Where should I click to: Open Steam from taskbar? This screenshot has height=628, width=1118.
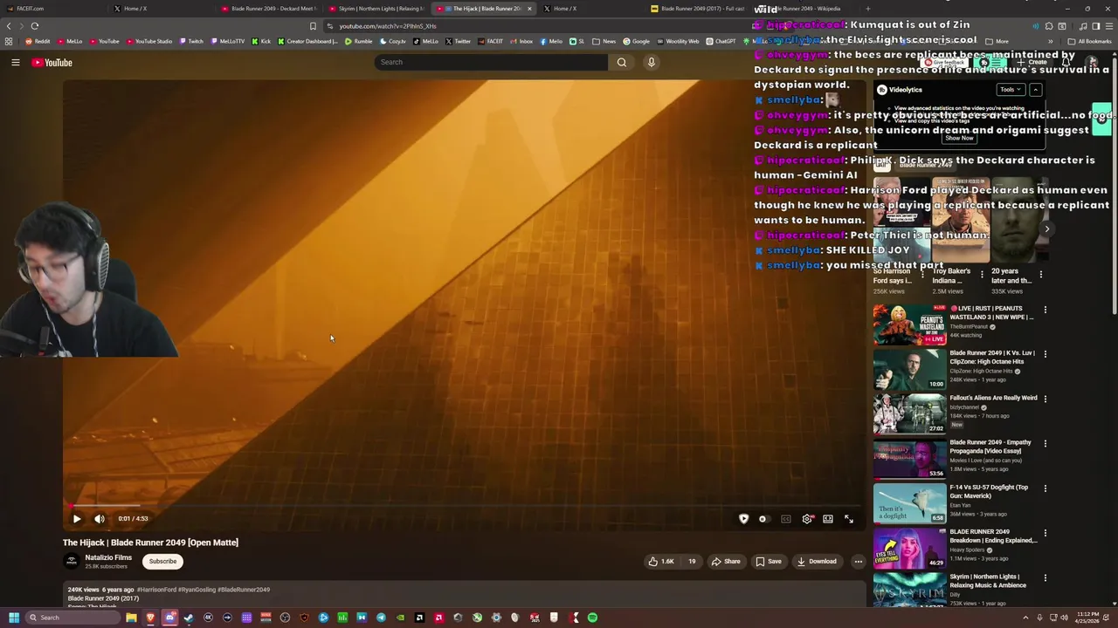[189, 618]
